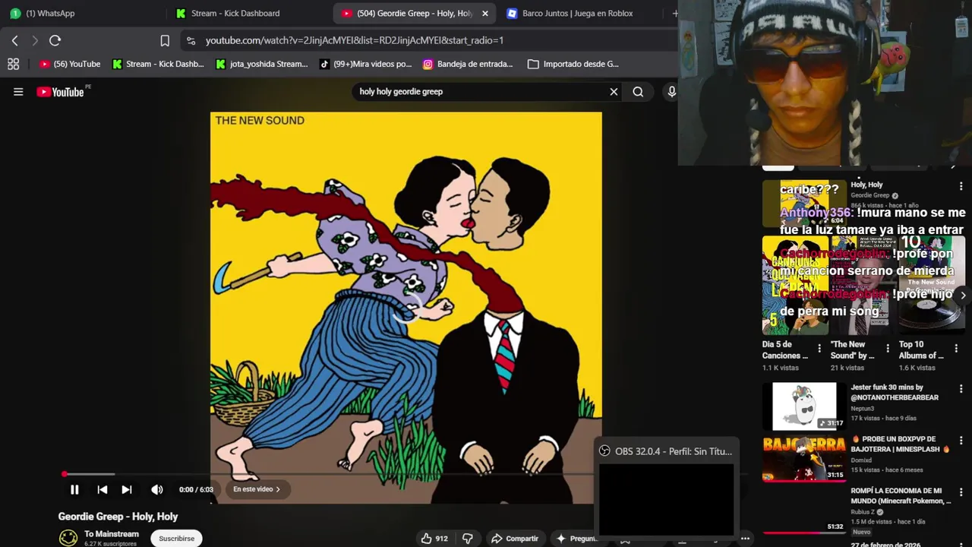Mute the video volume speaker

[156, 489]
